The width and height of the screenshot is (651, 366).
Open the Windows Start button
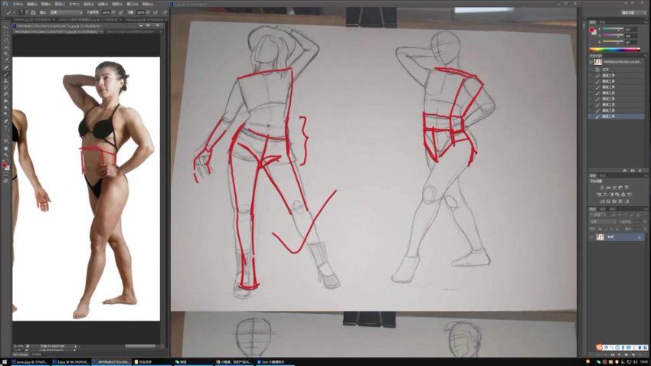4,362
